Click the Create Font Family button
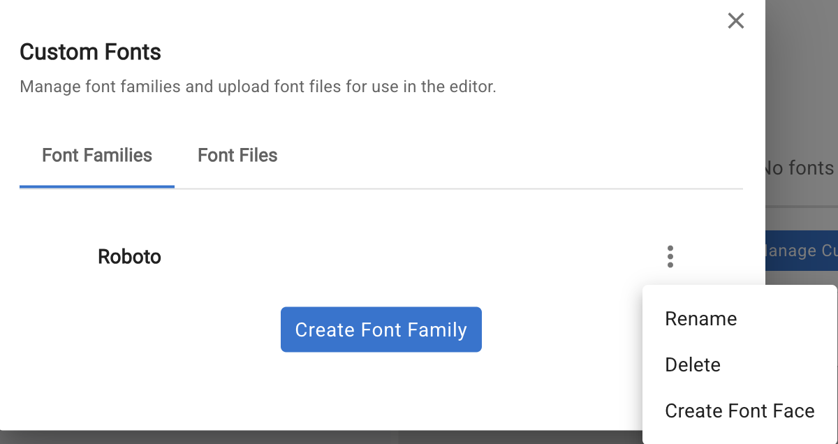The image size is (838, 444). pyautogui.click(x=381, y=330)
